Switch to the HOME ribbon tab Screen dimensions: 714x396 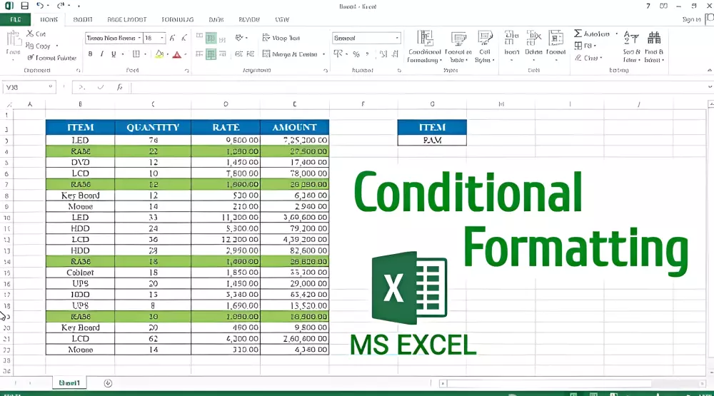coord(49,19)
